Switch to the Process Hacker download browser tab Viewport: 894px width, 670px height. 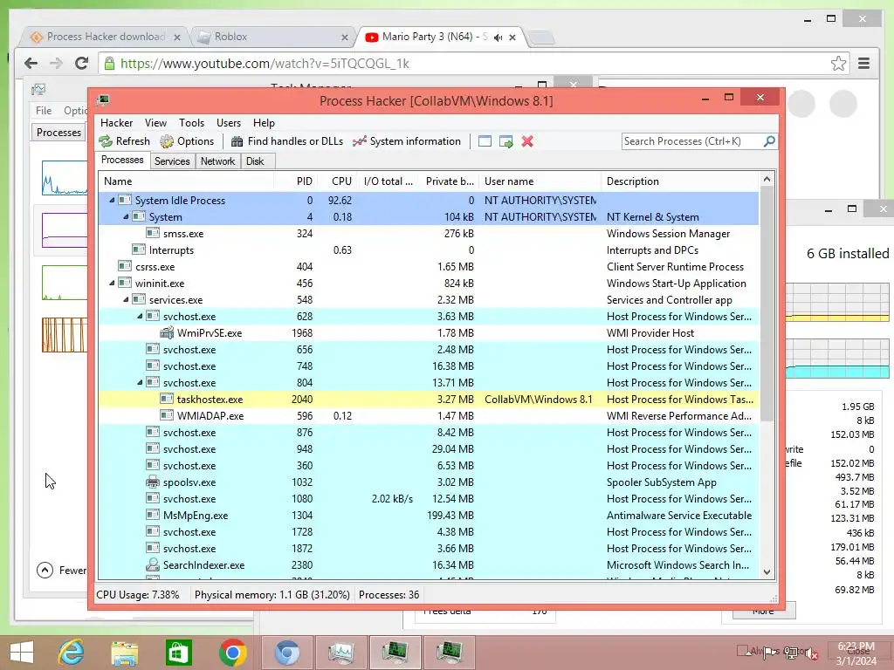(x=105, y=37)
